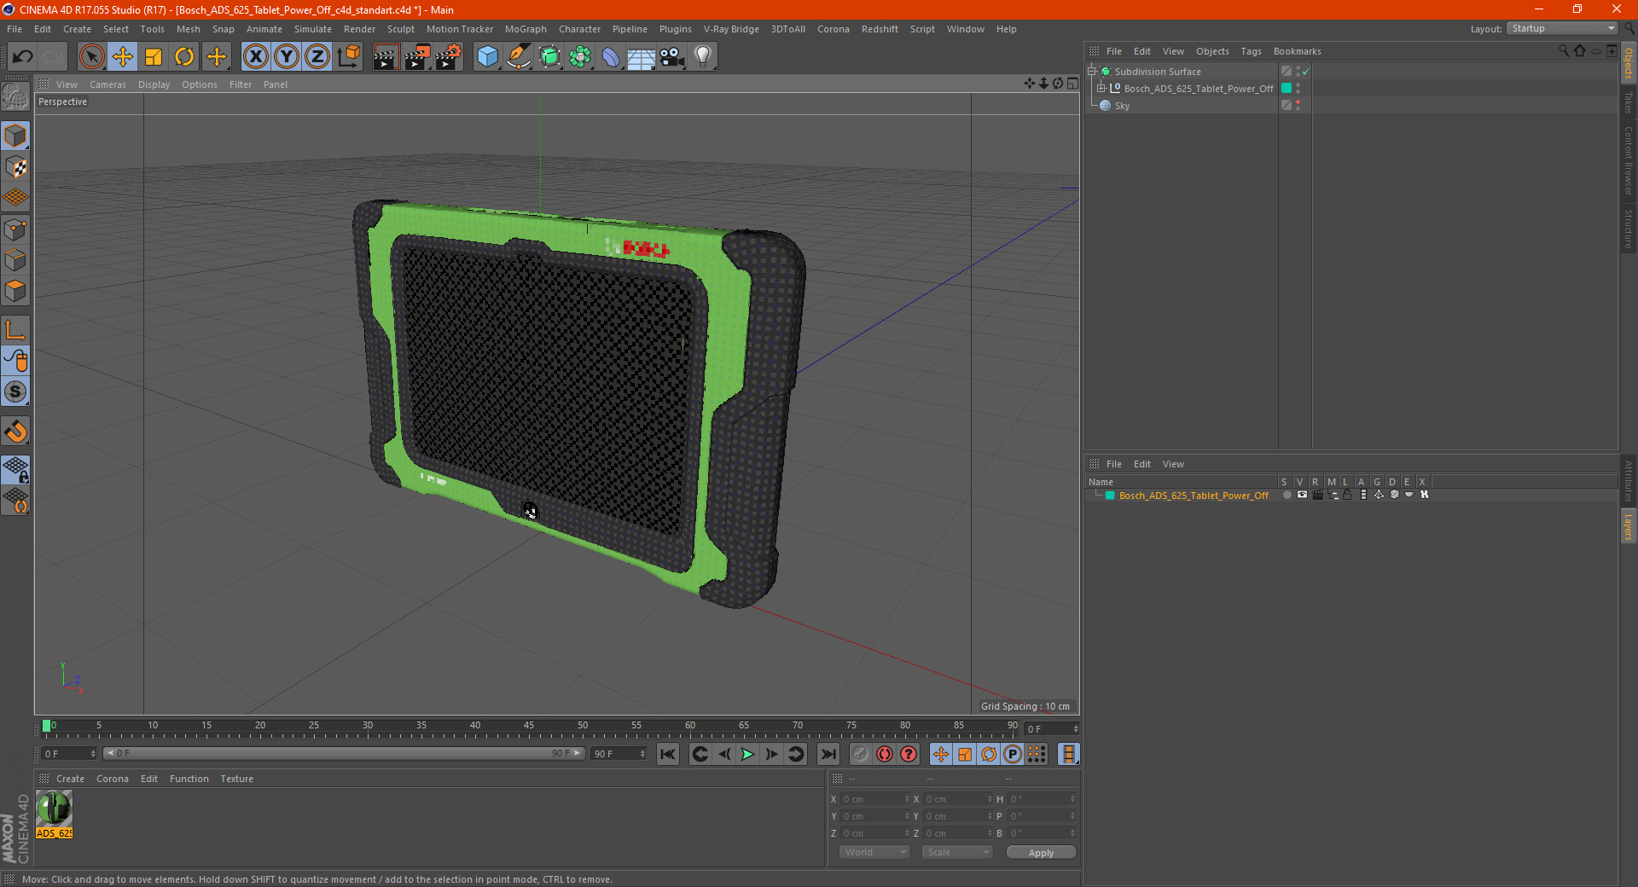This screenshot has height=887, width=1638.
Task: Toggle solo for Bosch layer
Action: coord(1287,495)
